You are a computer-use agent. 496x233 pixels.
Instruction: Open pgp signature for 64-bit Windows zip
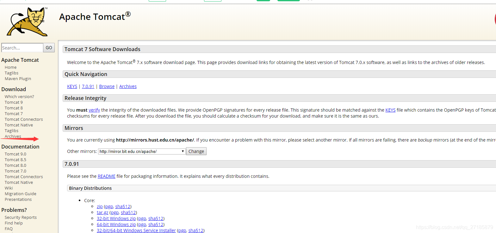tap(142, 224)
